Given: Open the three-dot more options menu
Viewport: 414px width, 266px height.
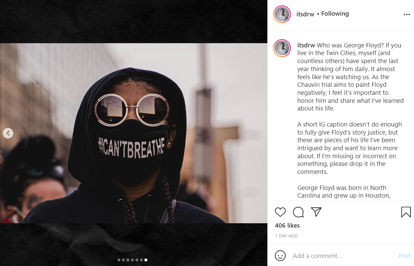Looking at the screenshot, I should (407, 15).
